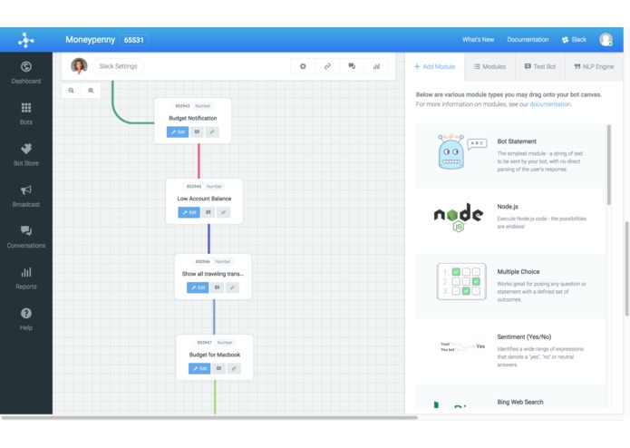Viewport: 630px width, 448px height.
Task: Click the module list vertical scrollbar
Action: 609,165
